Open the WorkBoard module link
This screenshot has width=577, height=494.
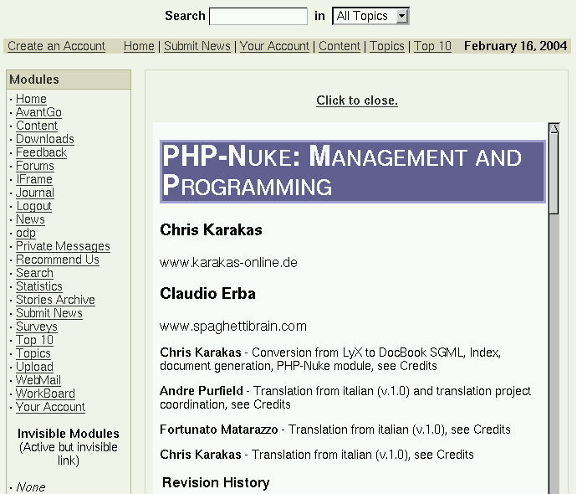45,394
